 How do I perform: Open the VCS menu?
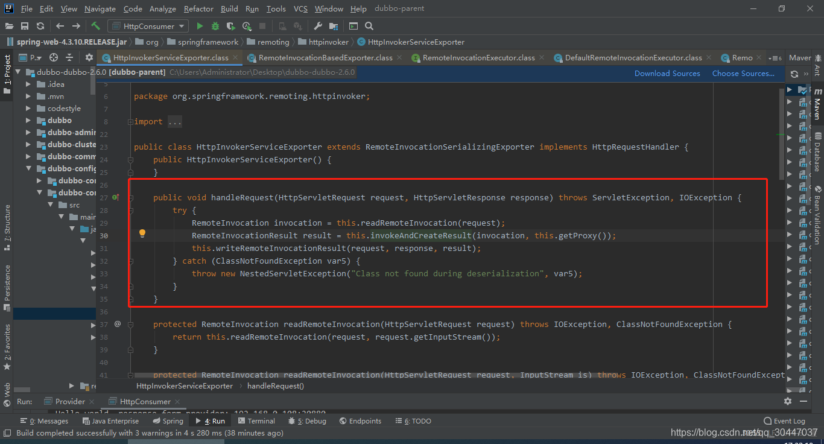pos(300,8)
